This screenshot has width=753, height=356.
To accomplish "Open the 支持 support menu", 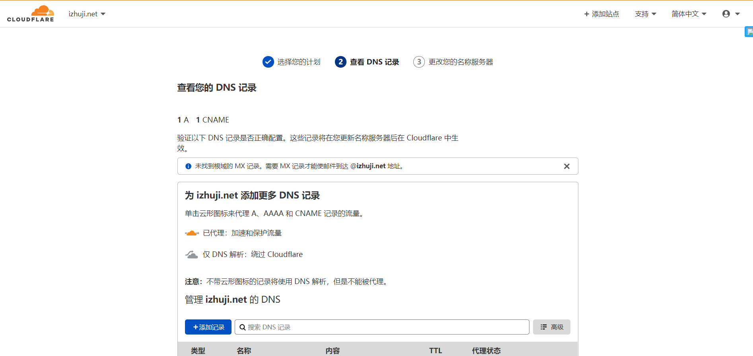I will [646, 14].
